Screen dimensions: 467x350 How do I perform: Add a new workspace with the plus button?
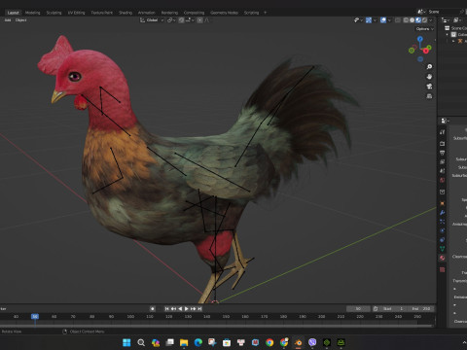[x=265, y=13]
